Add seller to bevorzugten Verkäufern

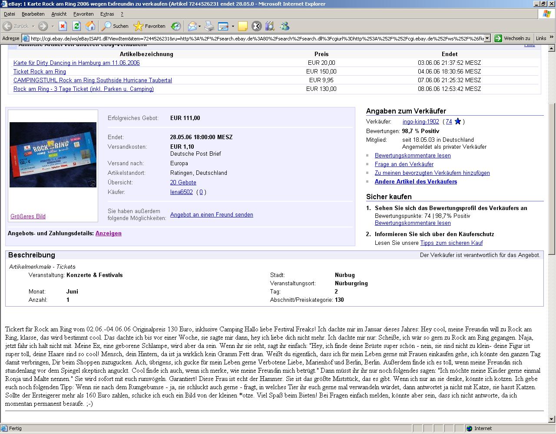coord(432,173)
